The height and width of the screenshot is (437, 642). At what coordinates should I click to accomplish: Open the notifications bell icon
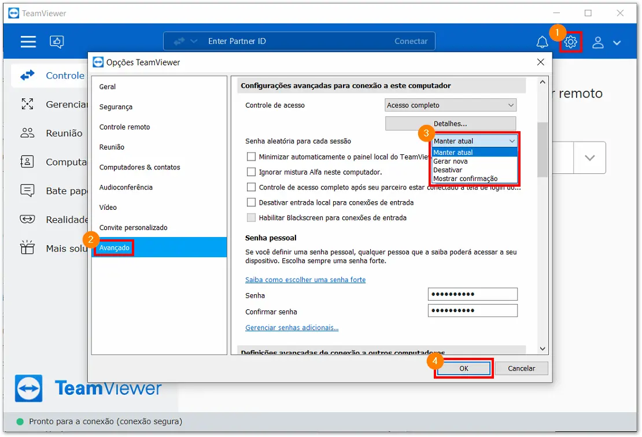click(x=542, y=42)
